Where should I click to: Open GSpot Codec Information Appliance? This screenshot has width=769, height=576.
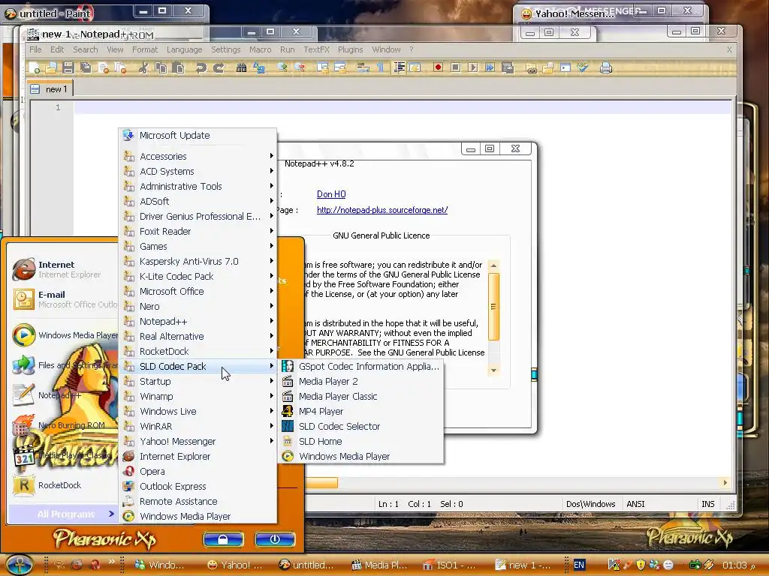[x=361, y=366]
